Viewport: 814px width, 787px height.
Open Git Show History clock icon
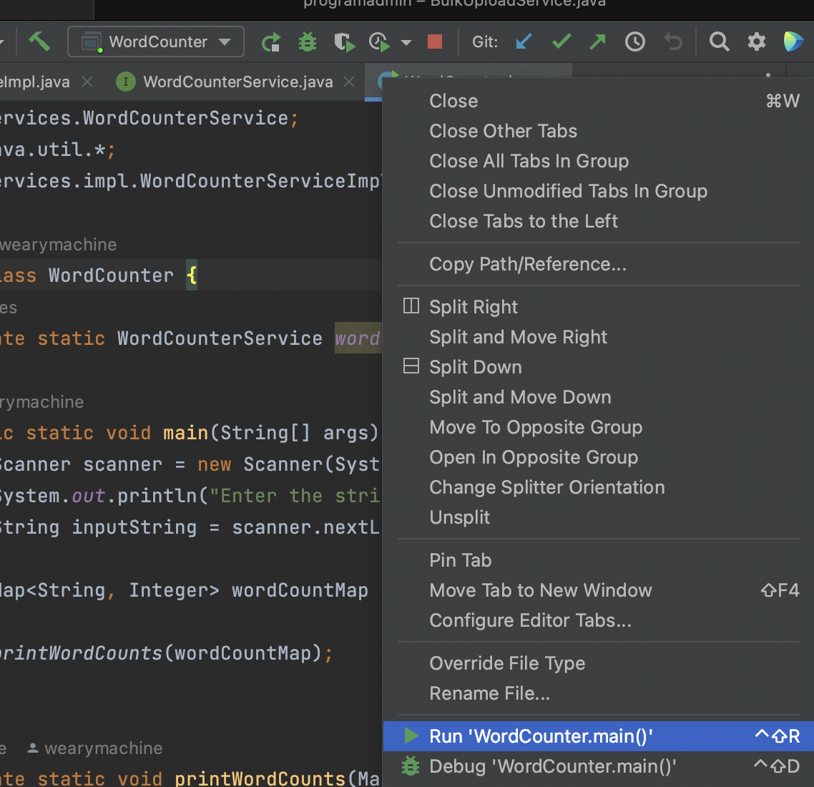pyautogui.click(x=635, y=41)
